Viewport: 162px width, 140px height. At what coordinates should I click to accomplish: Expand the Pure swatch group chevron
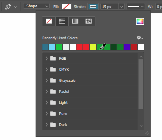click(x=47, y=113)
